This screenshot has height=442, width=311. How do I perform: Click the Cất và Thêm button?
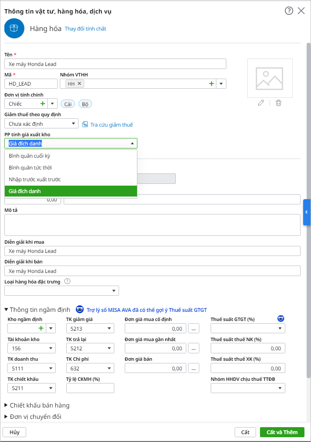(282, 432)
